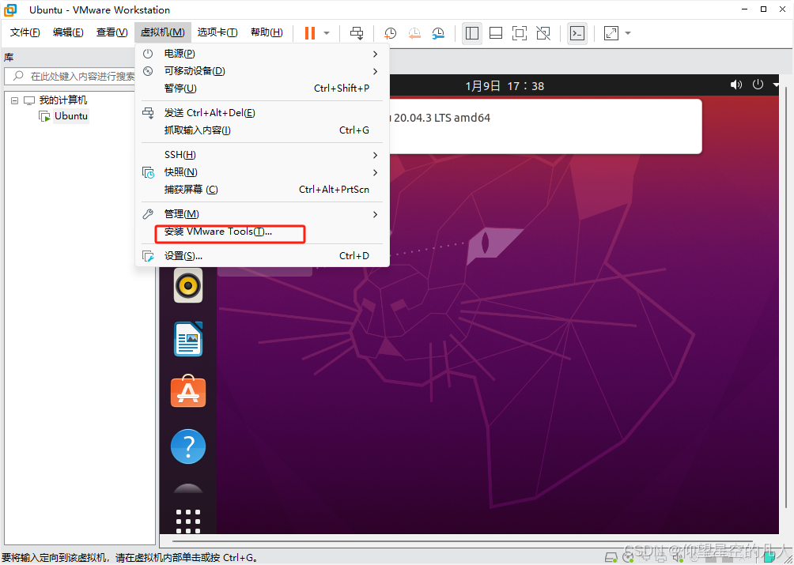794x565 pixels.
Task: Expand the SSH(H) submenu
Action: (x=262, y=155)
